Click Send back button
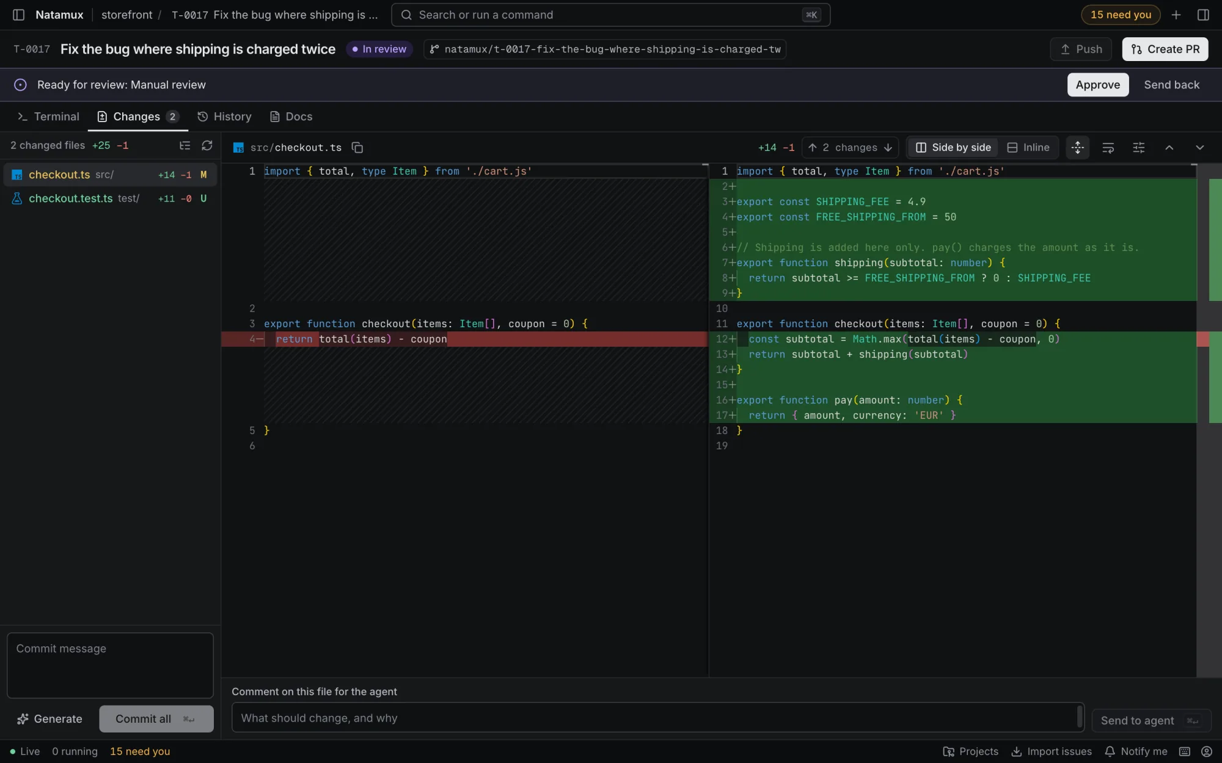The width and height of the screenshot is (1222, 763). (1171, 85)
